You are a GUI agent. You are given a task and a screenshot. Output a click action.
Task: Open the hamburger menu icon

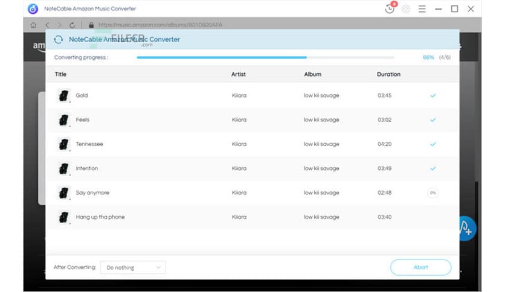point(422,9)
